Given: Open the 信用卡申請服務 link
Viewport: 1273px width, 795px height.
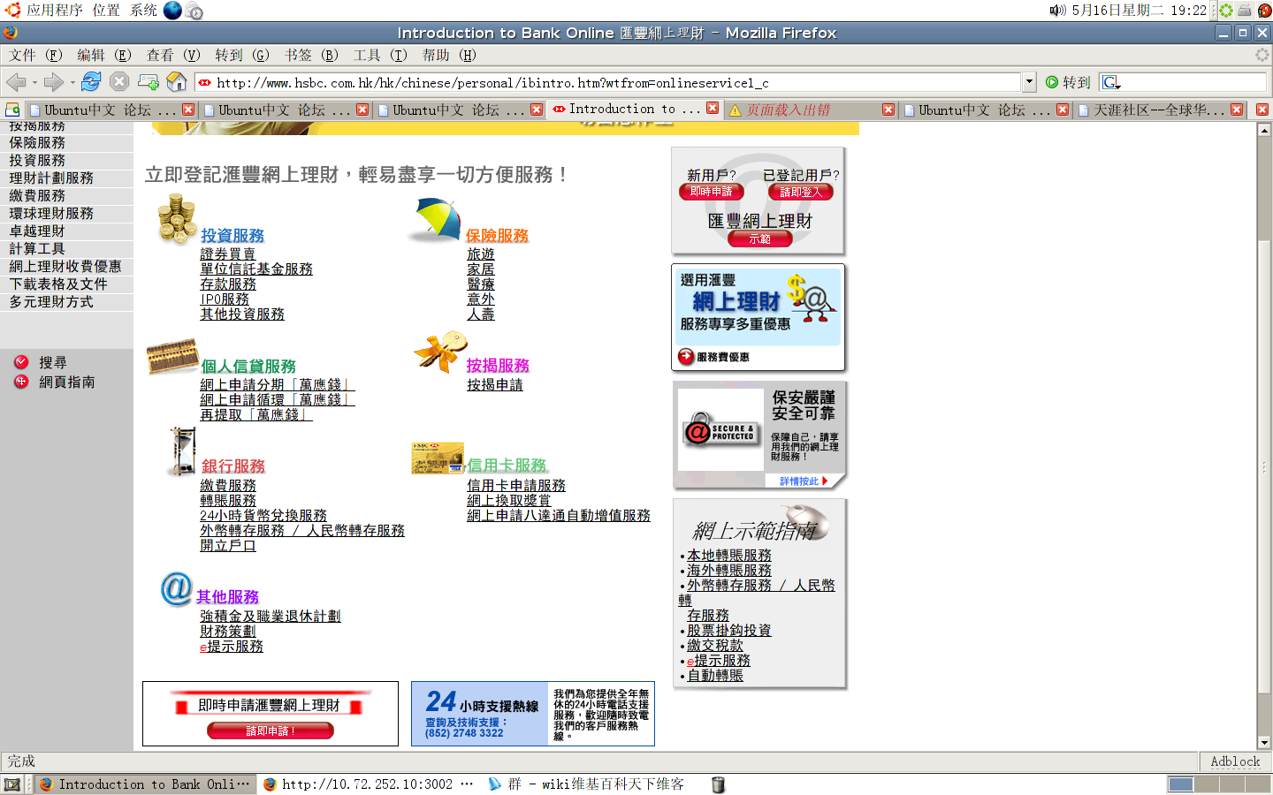Looking at the screenshot, I should [516, 486].
